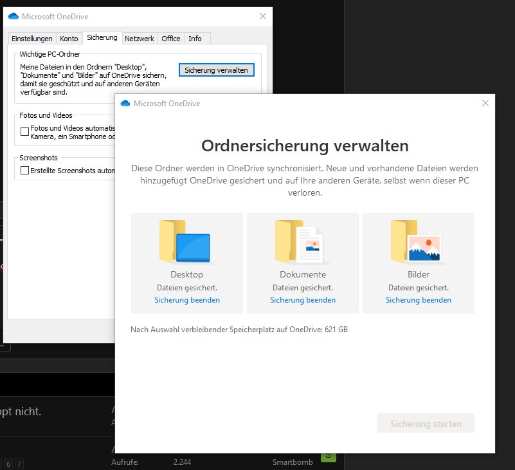Switch to the Einstellungen tab

pos(32,39)
